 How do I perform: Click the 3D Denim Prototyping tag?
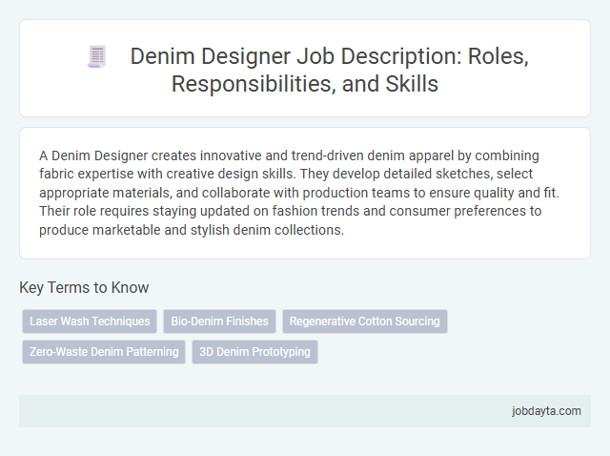click(x=254, y=352)
